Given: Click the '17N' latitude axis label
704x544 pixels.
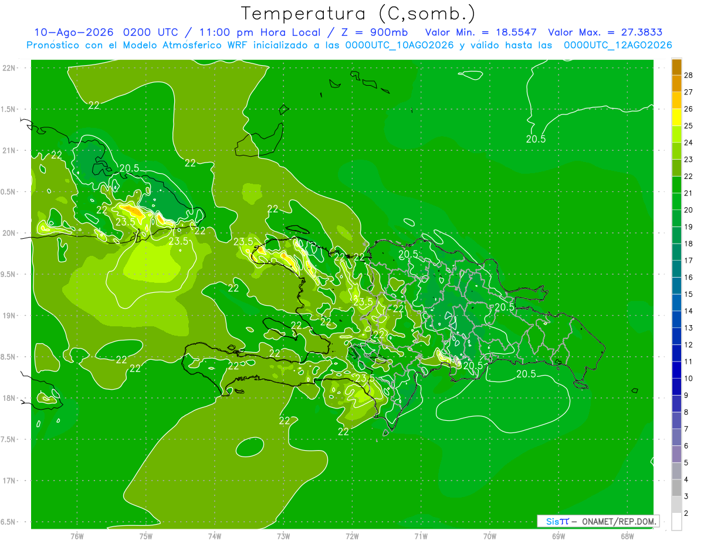Looking at the screenshot, I should coord(9,481).
